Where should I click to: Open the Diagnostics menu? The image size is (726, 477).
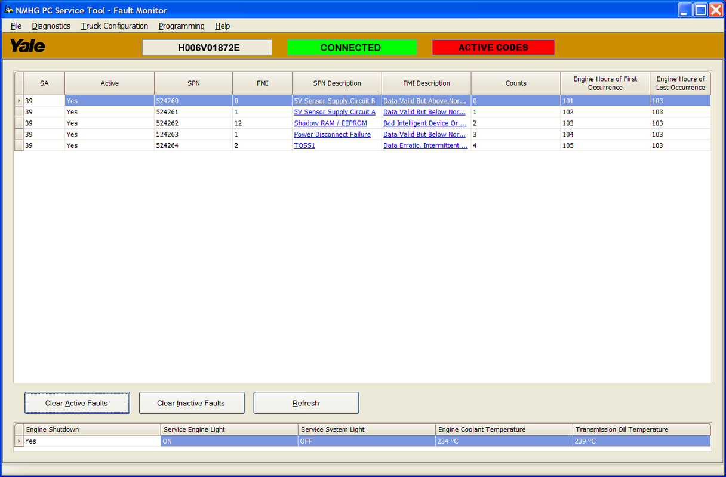click(x=51, y=26)
